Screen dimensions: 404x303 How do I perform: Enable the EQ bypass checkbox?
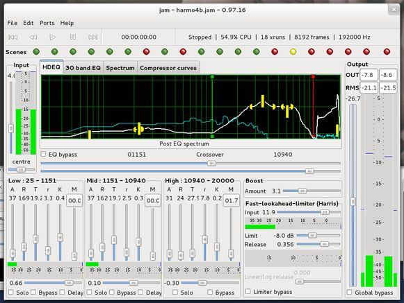43,154
